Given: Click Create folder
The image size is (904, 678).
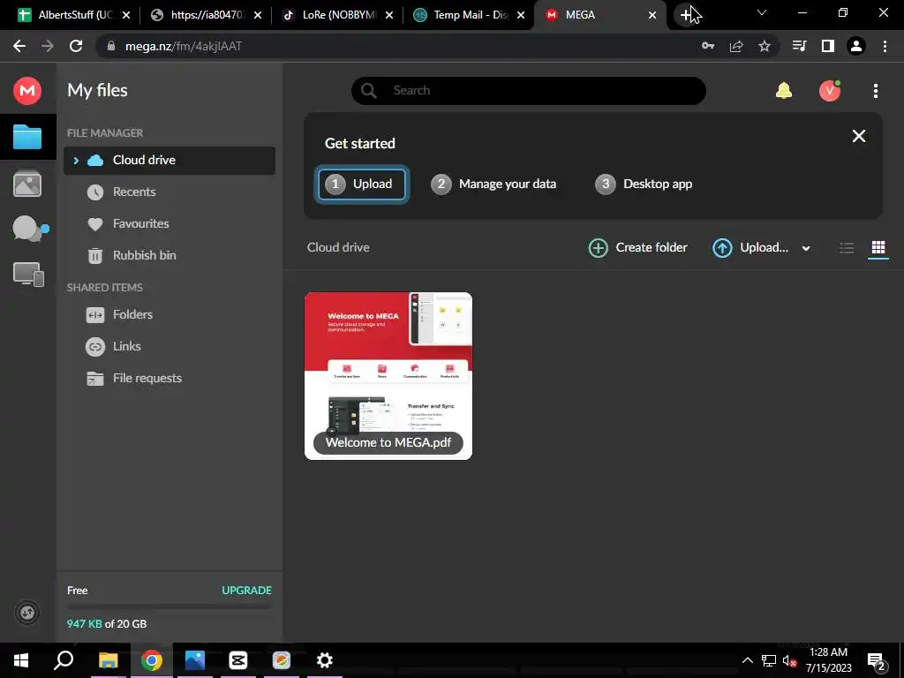Looking at the screenshot, I should point(637,248).
